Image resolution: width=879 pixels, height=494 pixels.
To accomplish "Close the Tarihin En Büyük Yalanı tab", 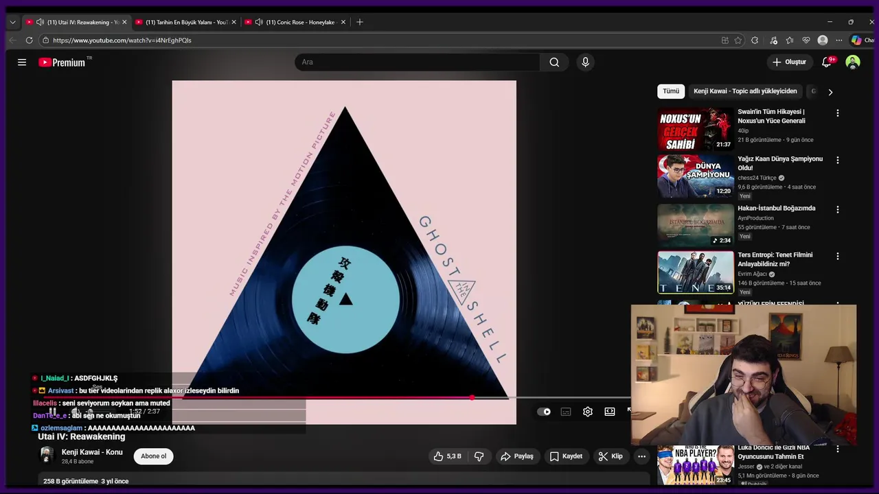I will [x=233, y=22].
